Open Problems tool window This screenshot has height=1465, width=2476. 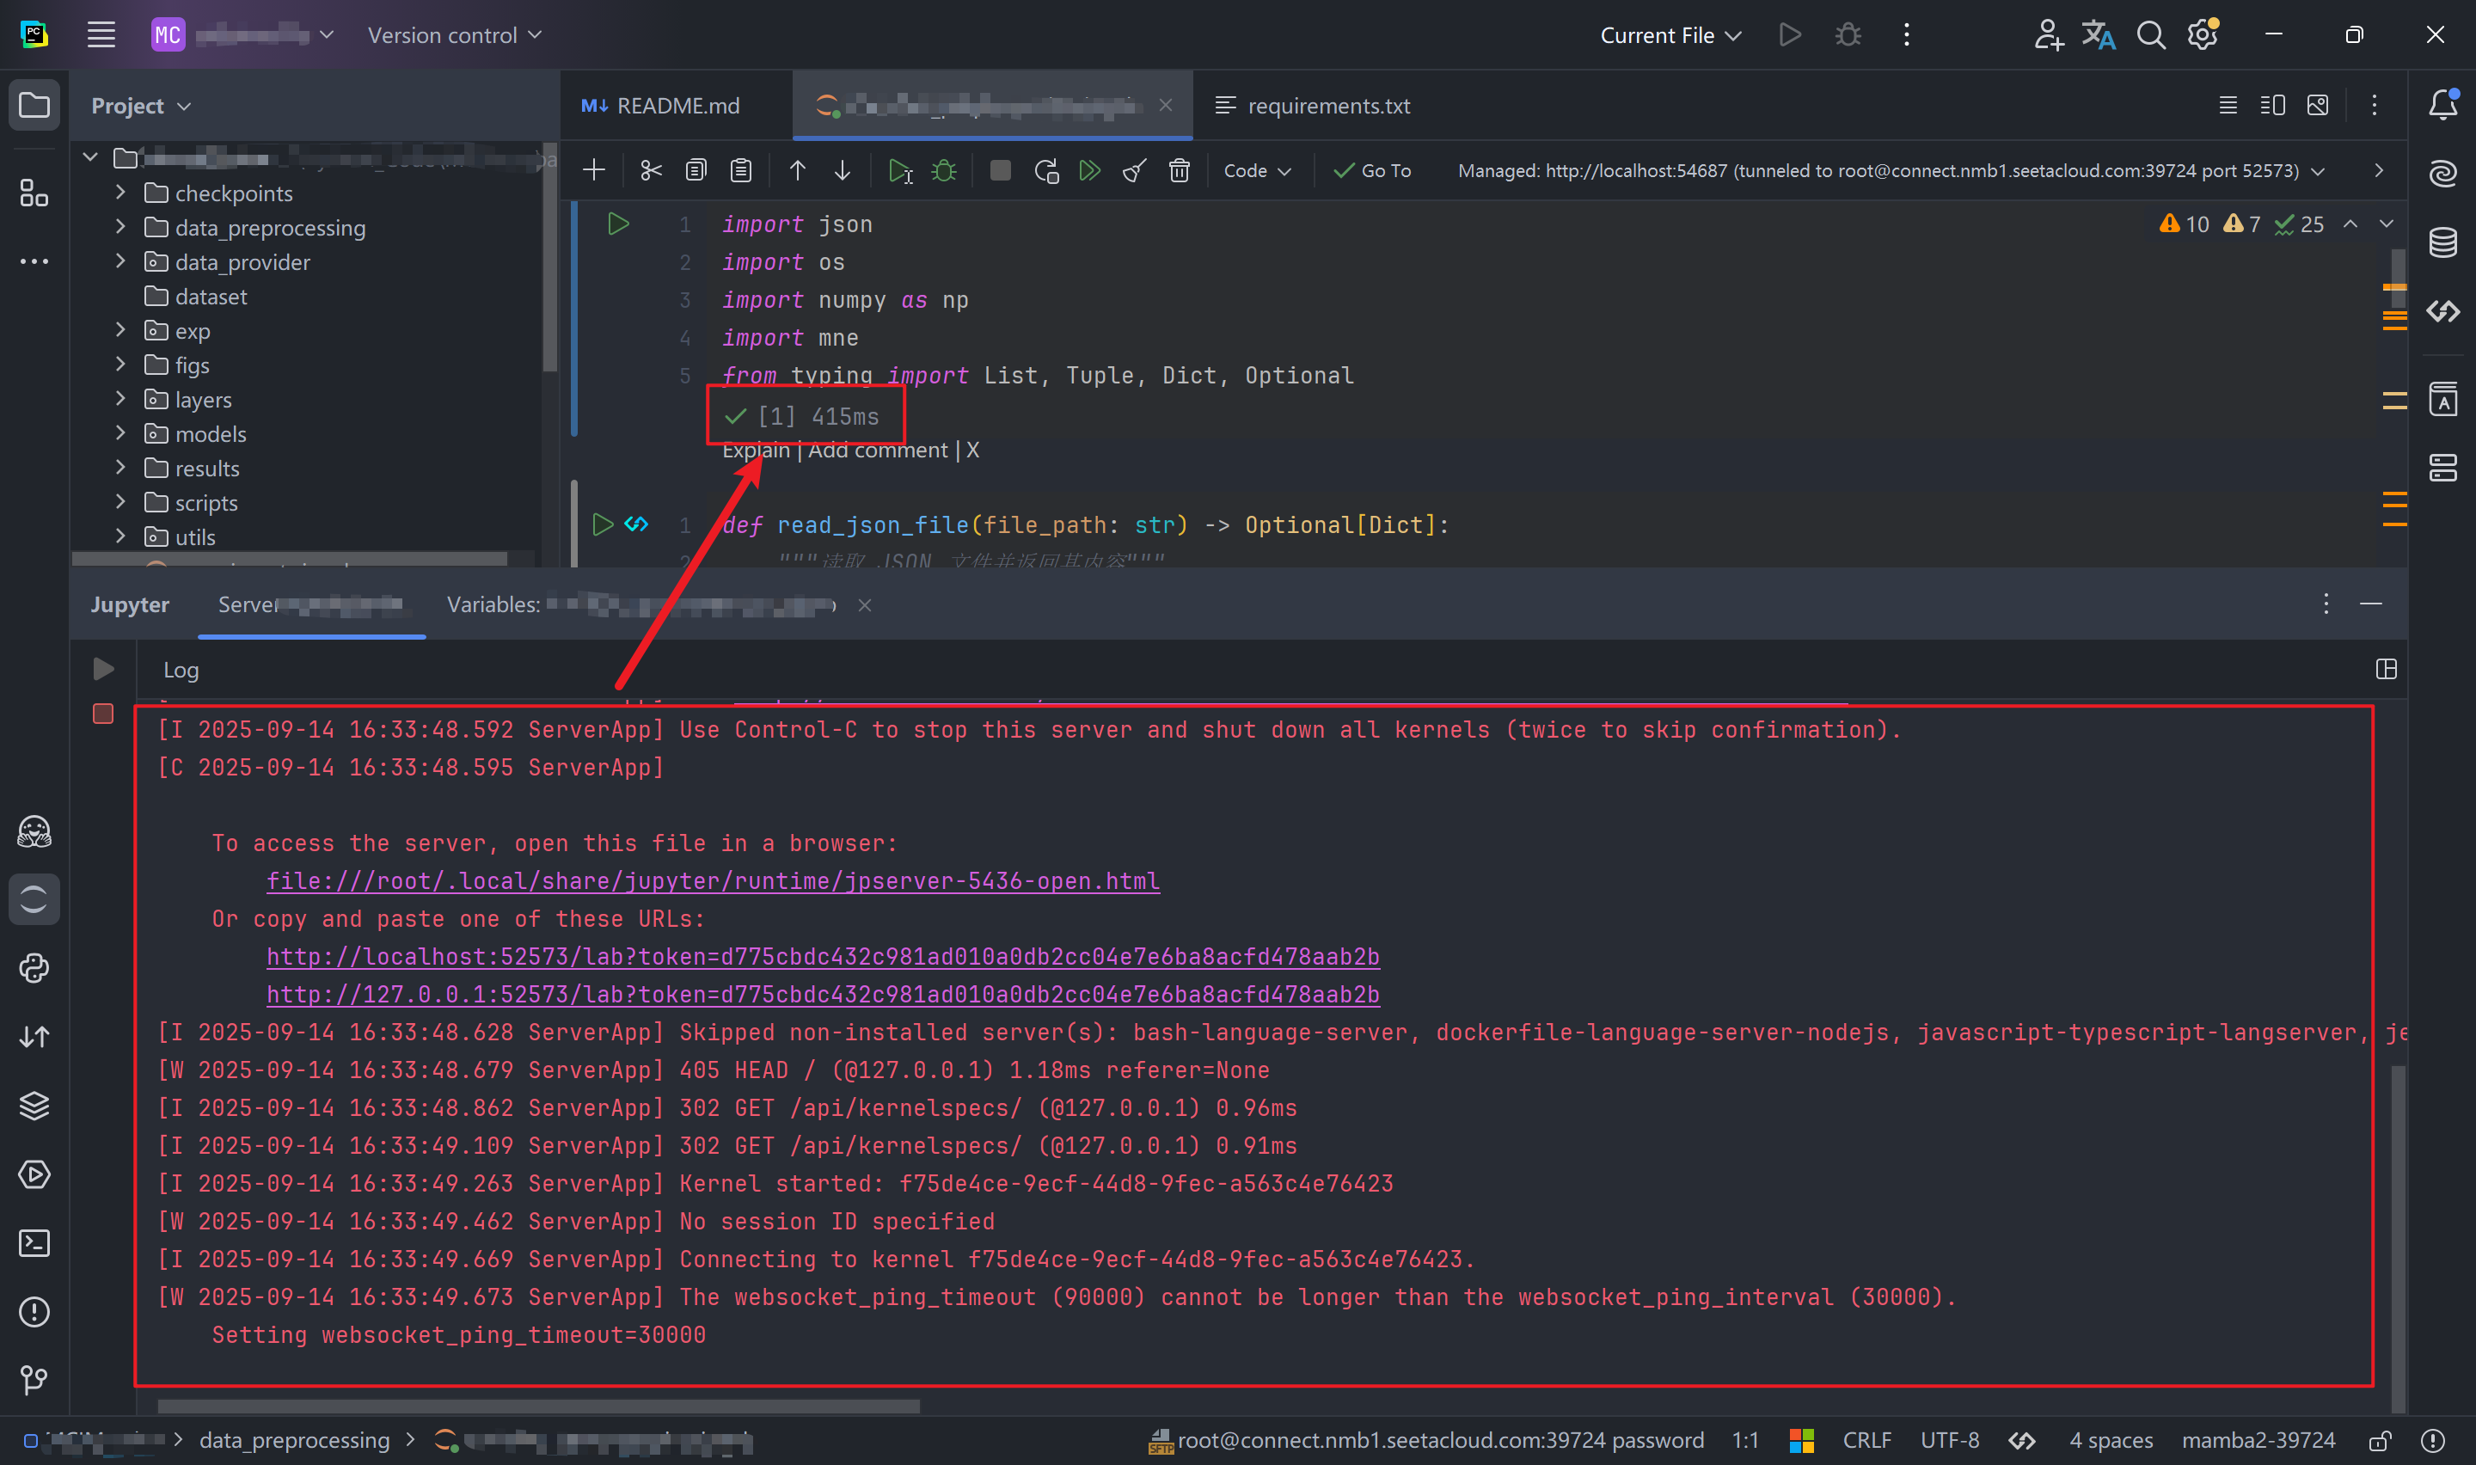point(34,1312)
